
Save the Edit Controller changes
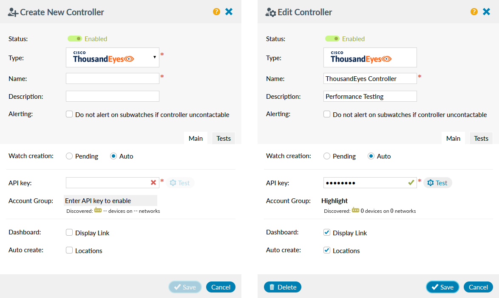click(x=442, y=287)
